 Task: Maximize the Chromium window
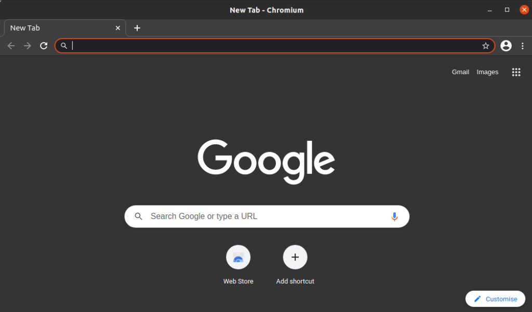[x=507, y=10]
